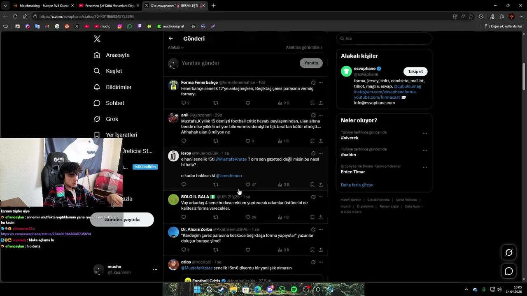Open more menu on anil's post
Screen dimensions: 527x296
321,115
